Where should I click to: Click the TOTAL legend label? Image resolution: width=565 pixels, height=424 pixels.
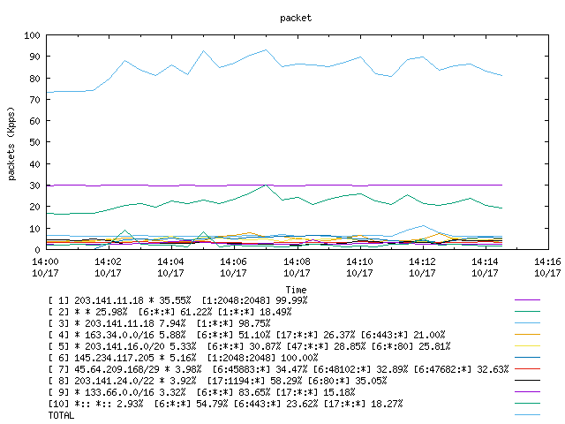click(x=61, y=415)
